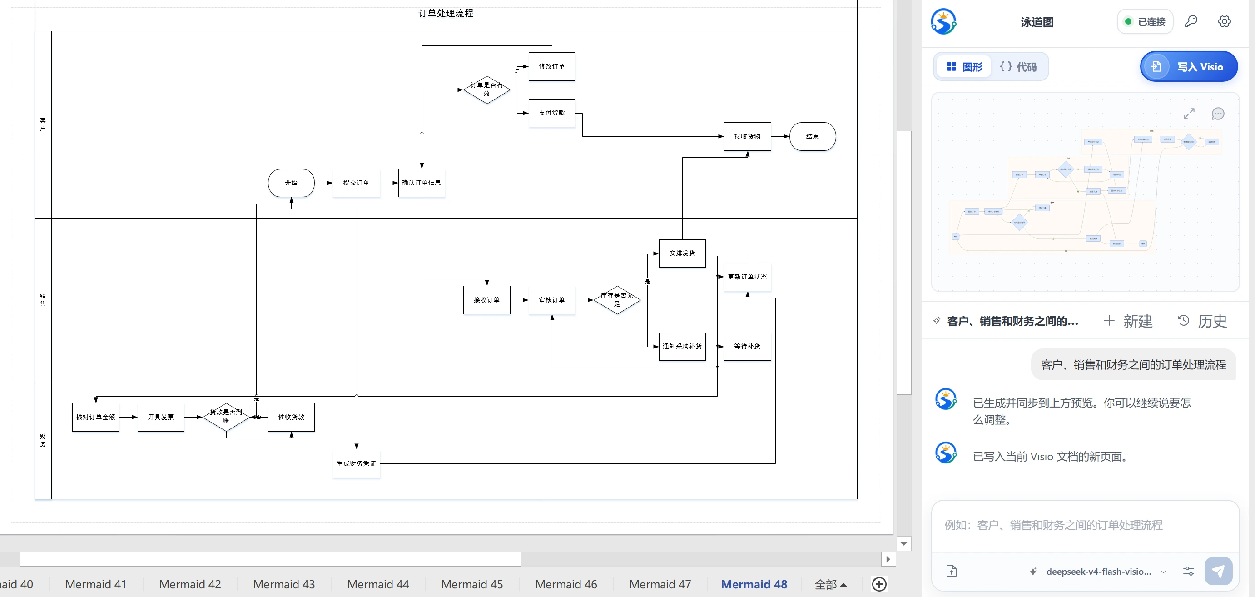Click the 写入 Visio button
Screen dimensions: 1255x597
point(1188,66)
